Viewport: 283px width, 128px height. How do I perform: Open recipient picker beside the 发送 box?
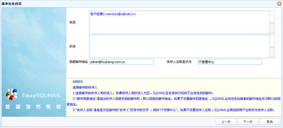[272, 22]
